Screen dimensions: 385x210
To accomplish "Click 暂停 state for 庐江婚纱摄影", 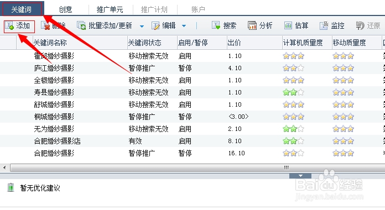I will click(185, 68).
